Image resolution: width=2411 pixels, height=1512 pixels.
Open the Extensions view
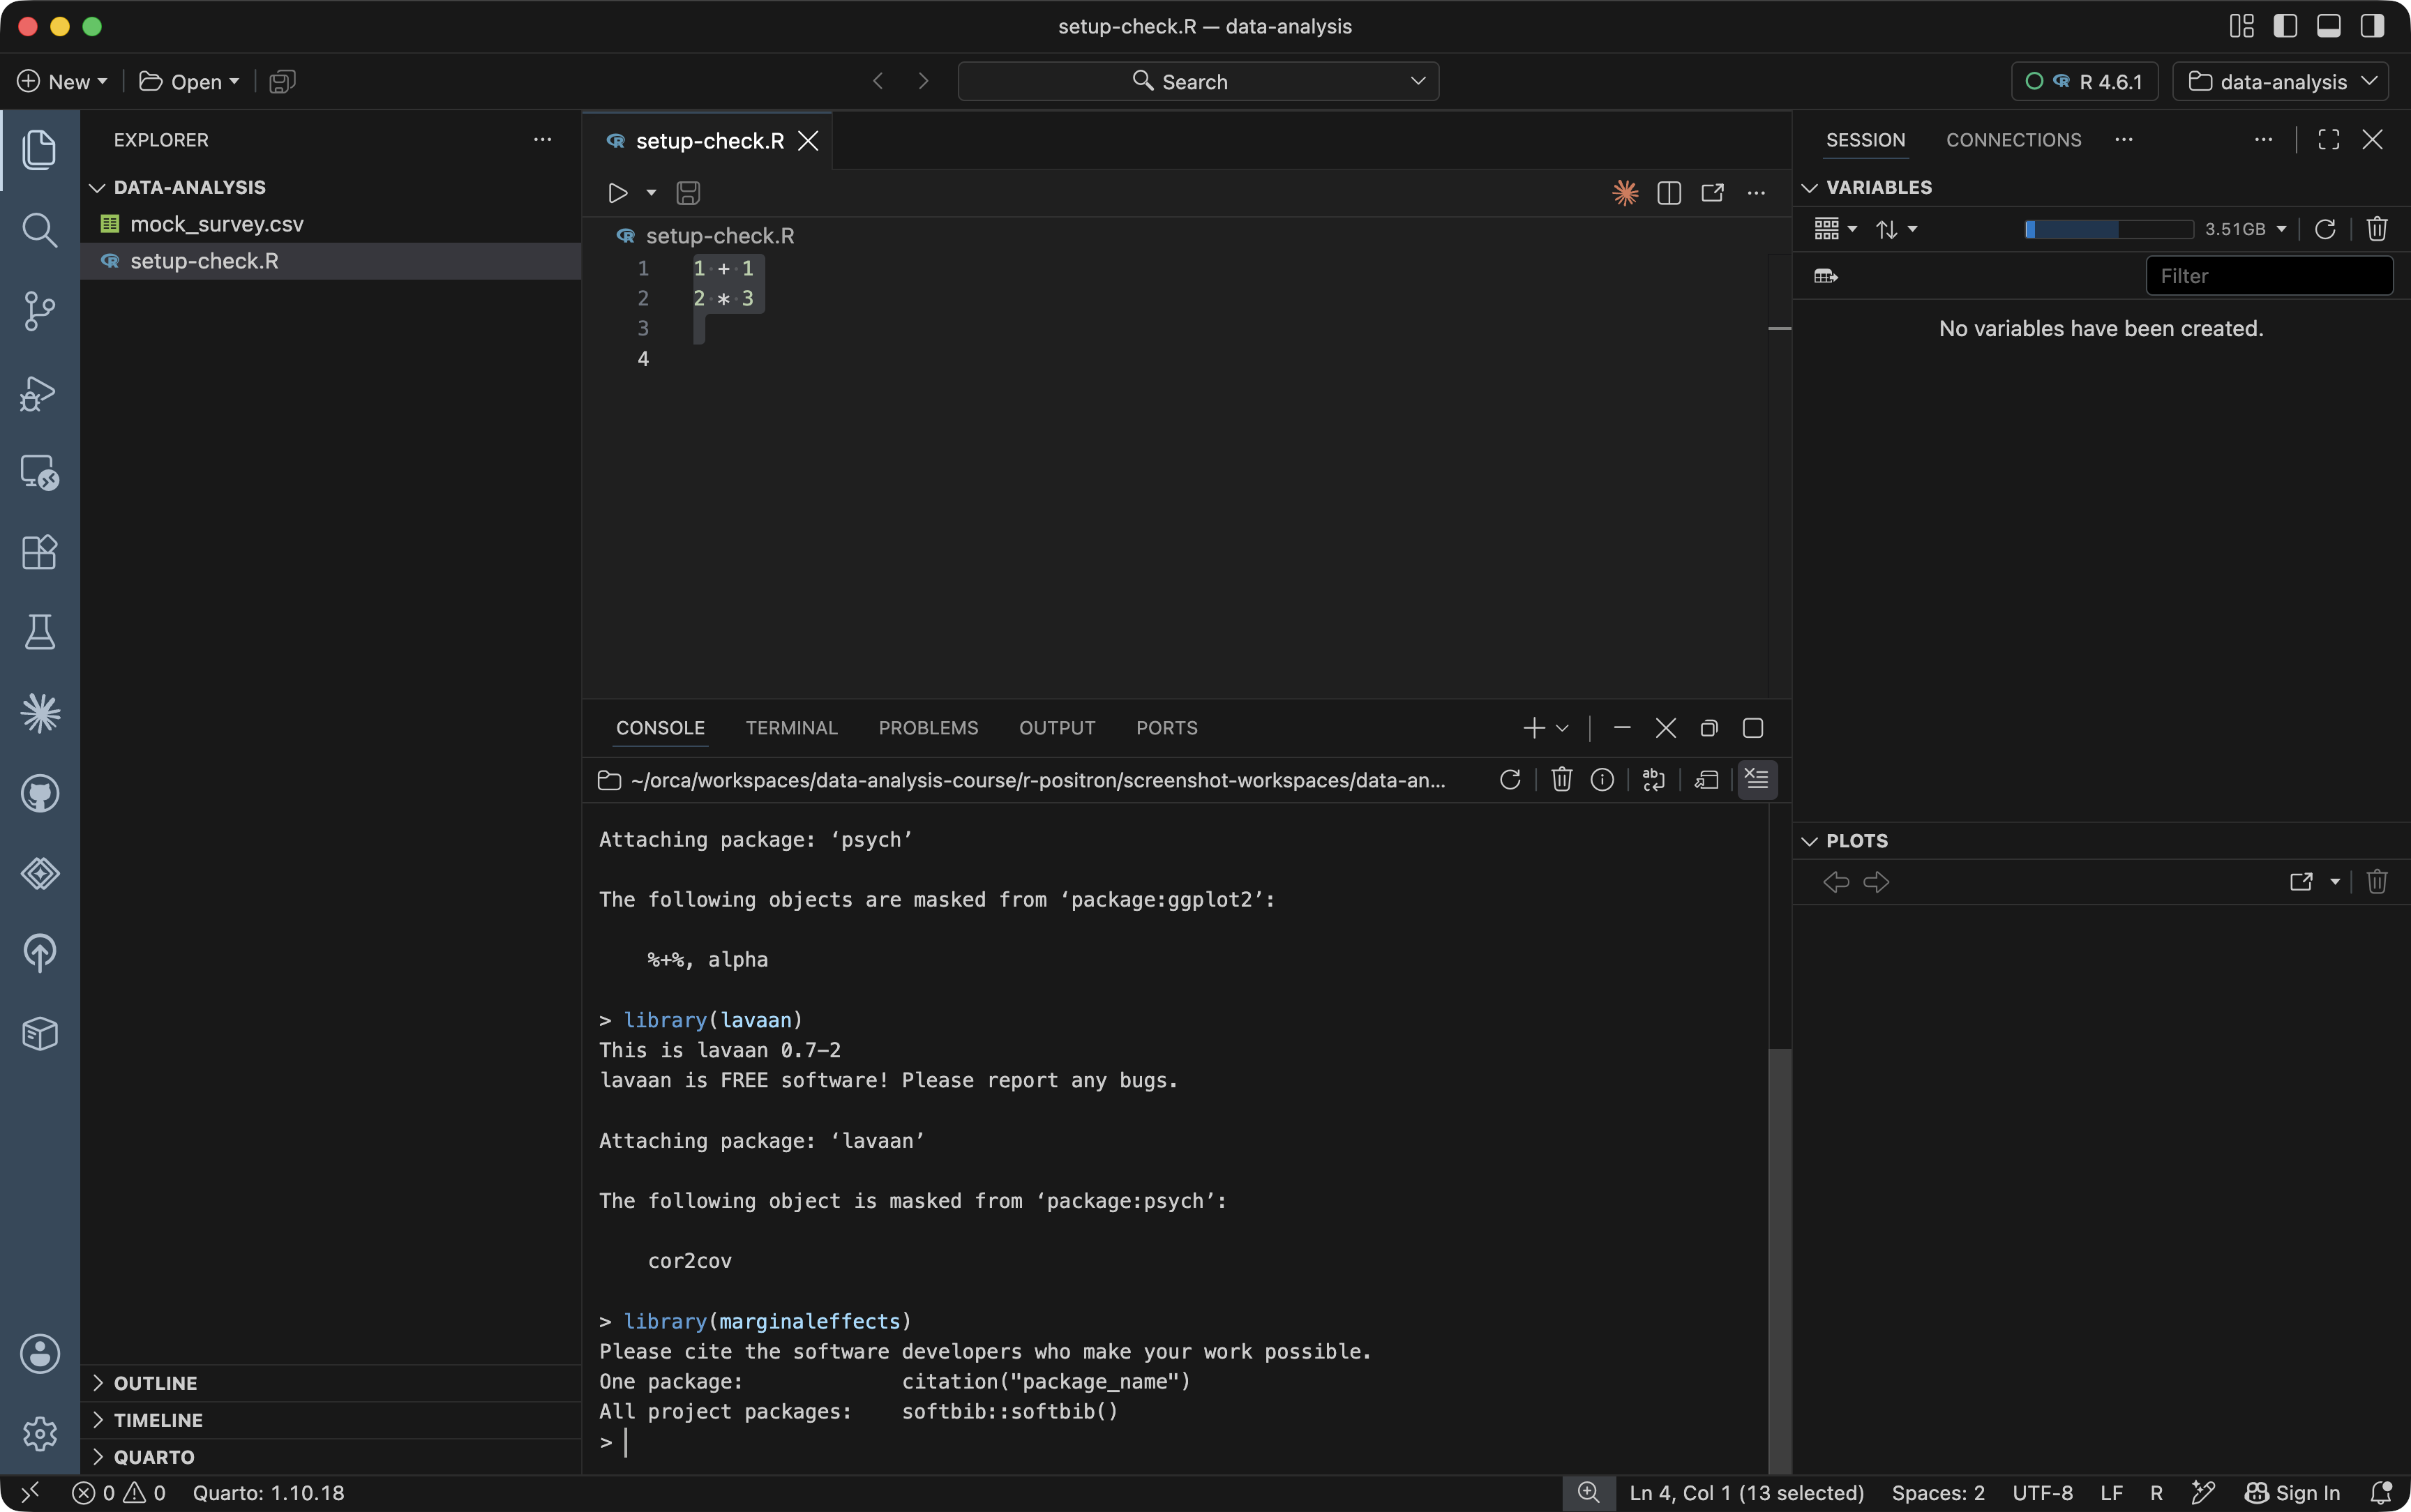(x=39, y=552)
